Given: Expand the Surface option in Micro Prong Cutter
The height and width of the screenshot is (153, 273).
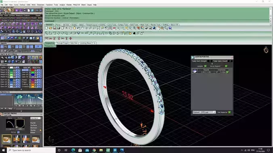Looking at the screenshot, I should pos(36,125).
